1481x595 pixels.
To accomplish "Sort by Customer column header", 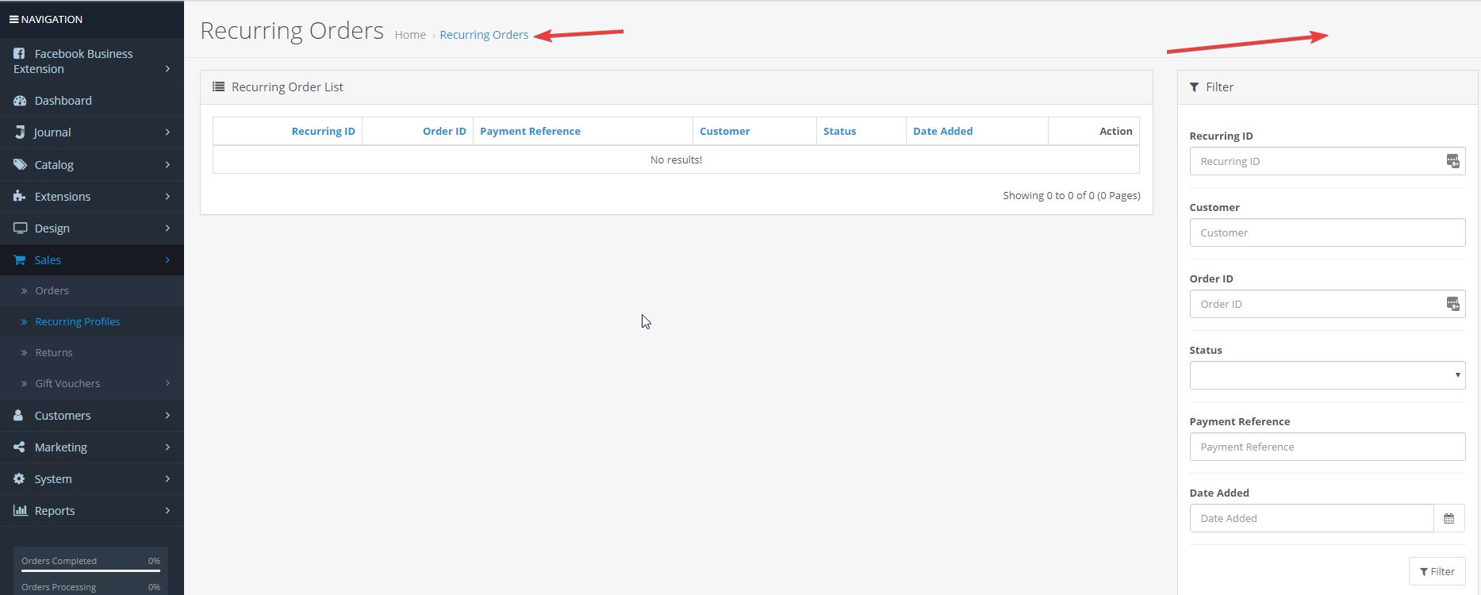I will click(724, 131).
